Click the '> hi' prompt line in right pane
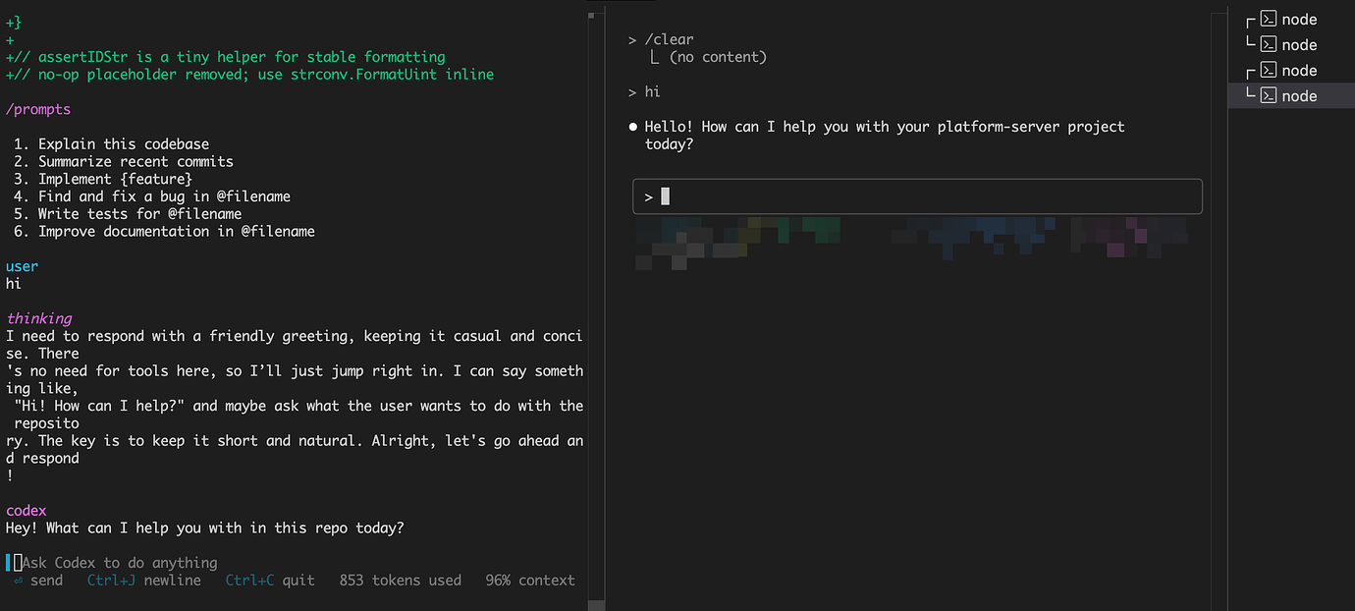This screenshot has height=611, width=1355. click(x=645, y=91)
